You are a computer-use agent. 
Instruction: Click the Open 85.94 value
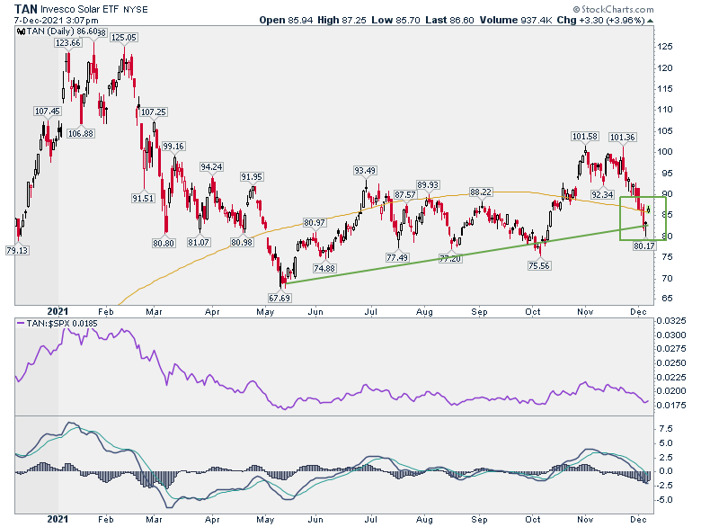click(x=286, y=20)
